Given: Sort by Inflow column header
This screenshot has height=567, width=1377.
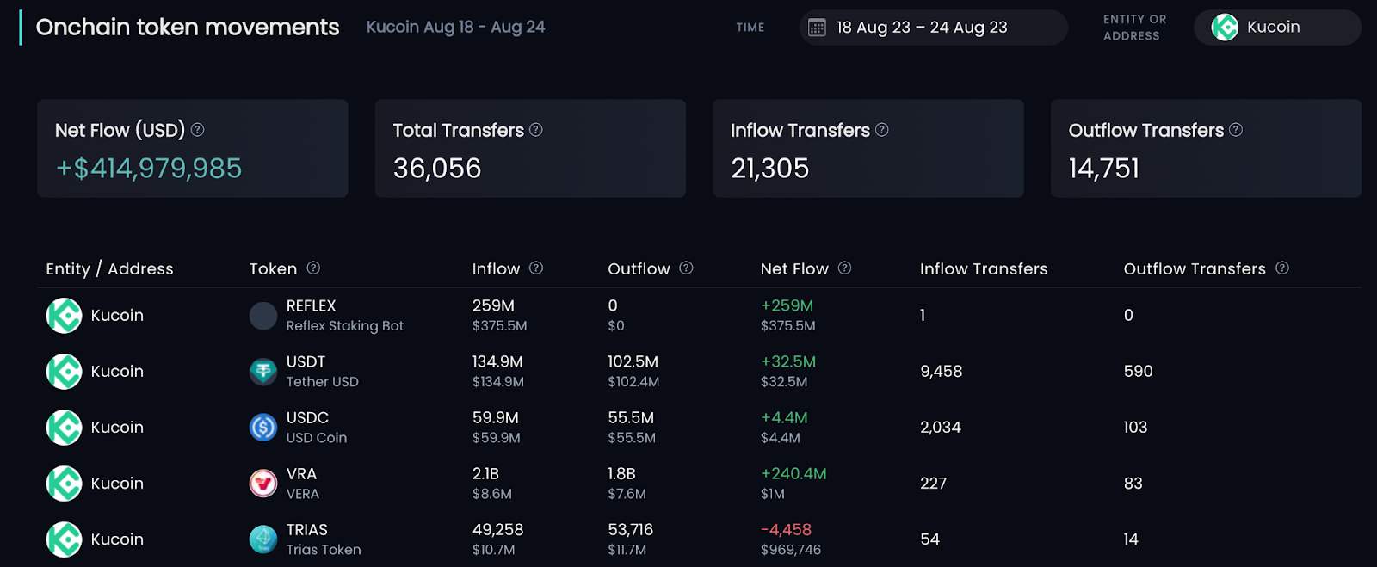Looking at the screenshot, I should pyautogui.click(x=496, y=269).
